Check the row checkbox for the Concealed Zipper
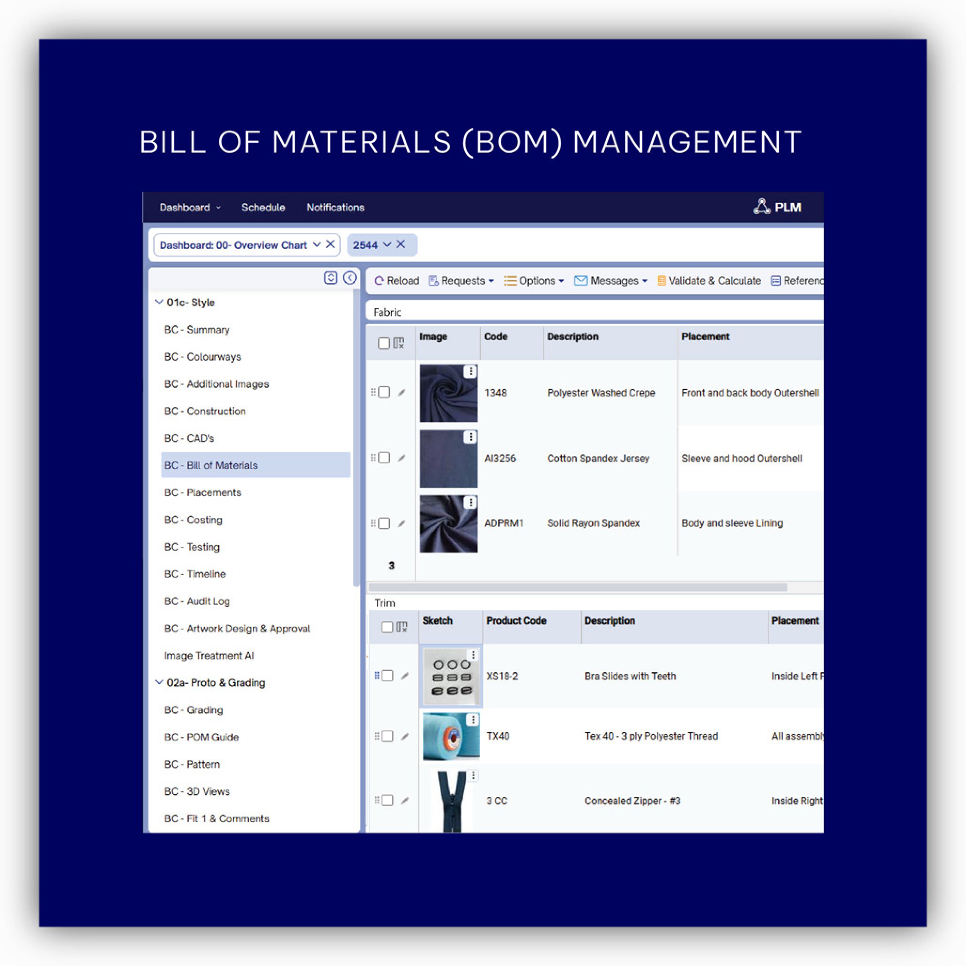This screenshot has width=966, height=966. pos(388,801)
